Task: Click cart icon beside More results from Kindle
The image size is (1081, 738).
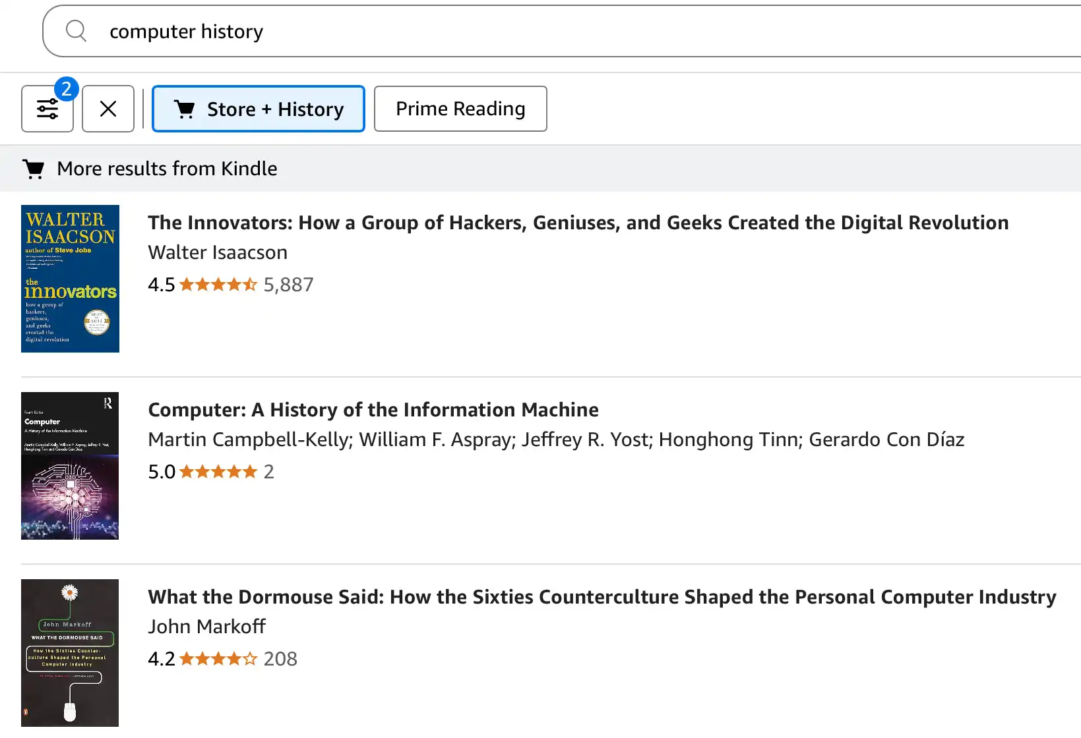Action: pyautogui.click(x=34, y=169)
